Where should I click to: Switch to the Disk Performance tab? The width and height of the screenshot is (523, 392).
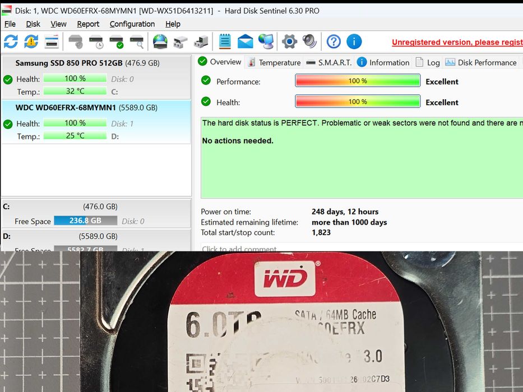[x=480, y=62]
